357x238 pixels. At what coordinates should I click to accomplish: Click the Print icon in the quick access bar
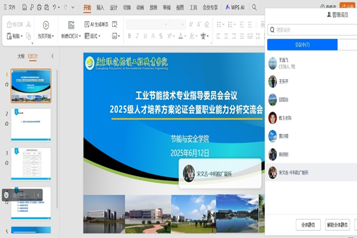pyautogui.click(x=39, y=8)
